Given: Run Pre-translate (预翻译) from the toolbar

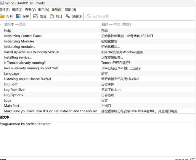Looking at the screenshot, I should (x=68, y=16).
